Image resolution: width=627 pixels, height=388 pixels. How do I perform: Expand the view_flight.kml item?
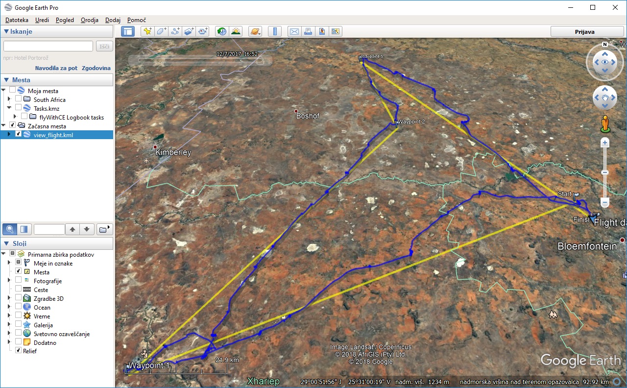click(x=9, y=135)
